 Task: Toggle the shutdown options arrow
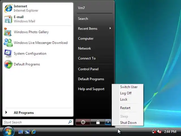(108, 122)
